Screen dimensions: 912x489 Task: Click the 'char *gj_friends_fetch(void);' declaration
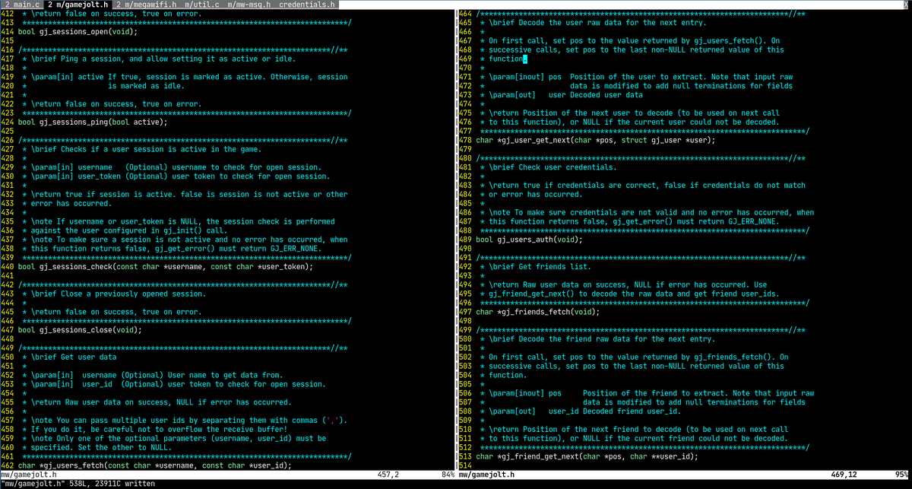click(538, 312)
